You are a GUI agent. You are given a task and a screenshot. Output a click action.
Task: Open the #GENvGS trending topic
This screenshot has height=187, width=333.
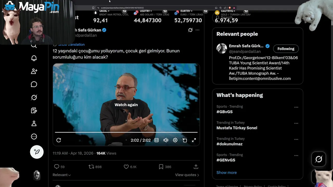[x=226, y=160]
